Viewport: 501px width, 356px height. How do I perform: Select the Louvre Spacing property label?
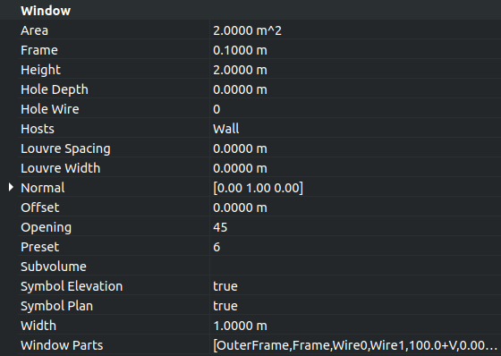pyautogui.click(x=65, y=148)
